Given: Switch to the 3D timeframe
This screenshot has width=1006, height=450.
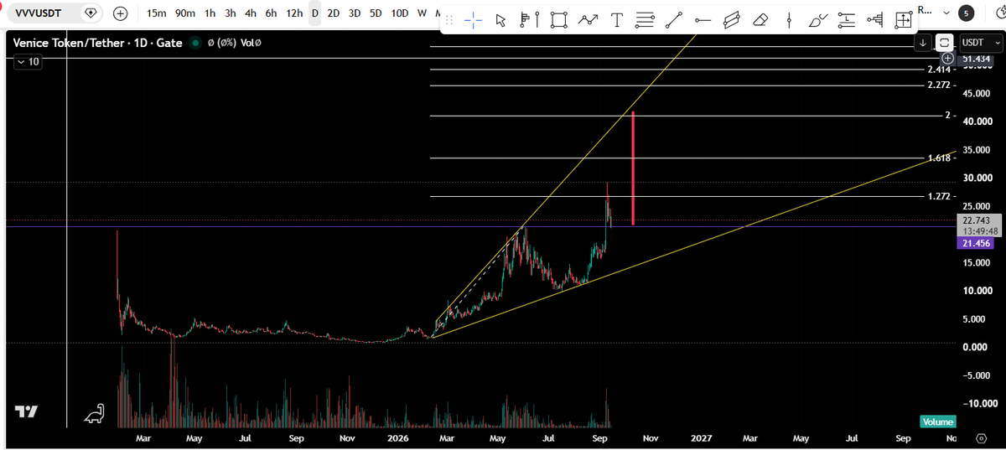Looking at the screenshot, I should (355, 13).
